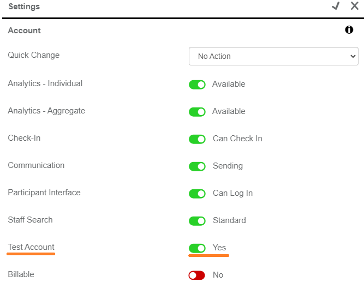Click the "Can Check In" status text
The image size is (364, 282).
click(237, 139)
